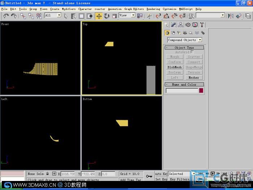The image size is (253, 190).
Task: Click the Redo arrow in the toolbar
Action: click(x=14, y=16)
